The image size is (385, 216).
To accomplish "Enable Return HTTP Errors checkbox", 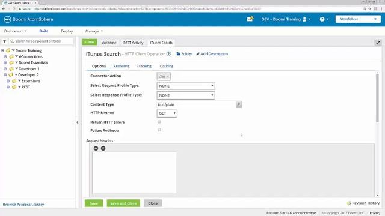I will [x=159, y=122].
